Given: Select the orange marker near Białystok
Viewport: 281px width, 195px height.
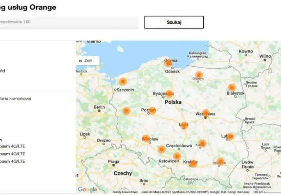Looking at the screenshot, I should tap(232, 88).
